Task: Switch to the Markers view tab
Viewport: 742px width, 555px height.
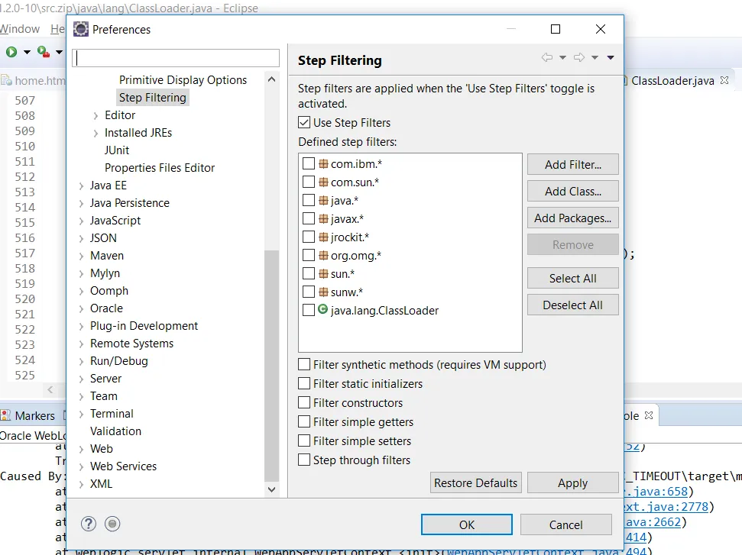Action: click(x=34, y=415)
